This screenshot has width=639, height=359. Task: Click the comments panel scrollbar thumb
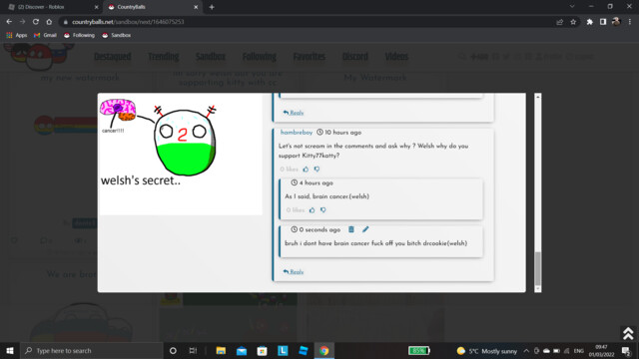537,268
